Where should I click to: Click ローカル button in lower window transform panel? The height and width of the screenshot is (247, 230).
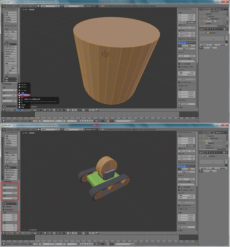coord(191,146)
